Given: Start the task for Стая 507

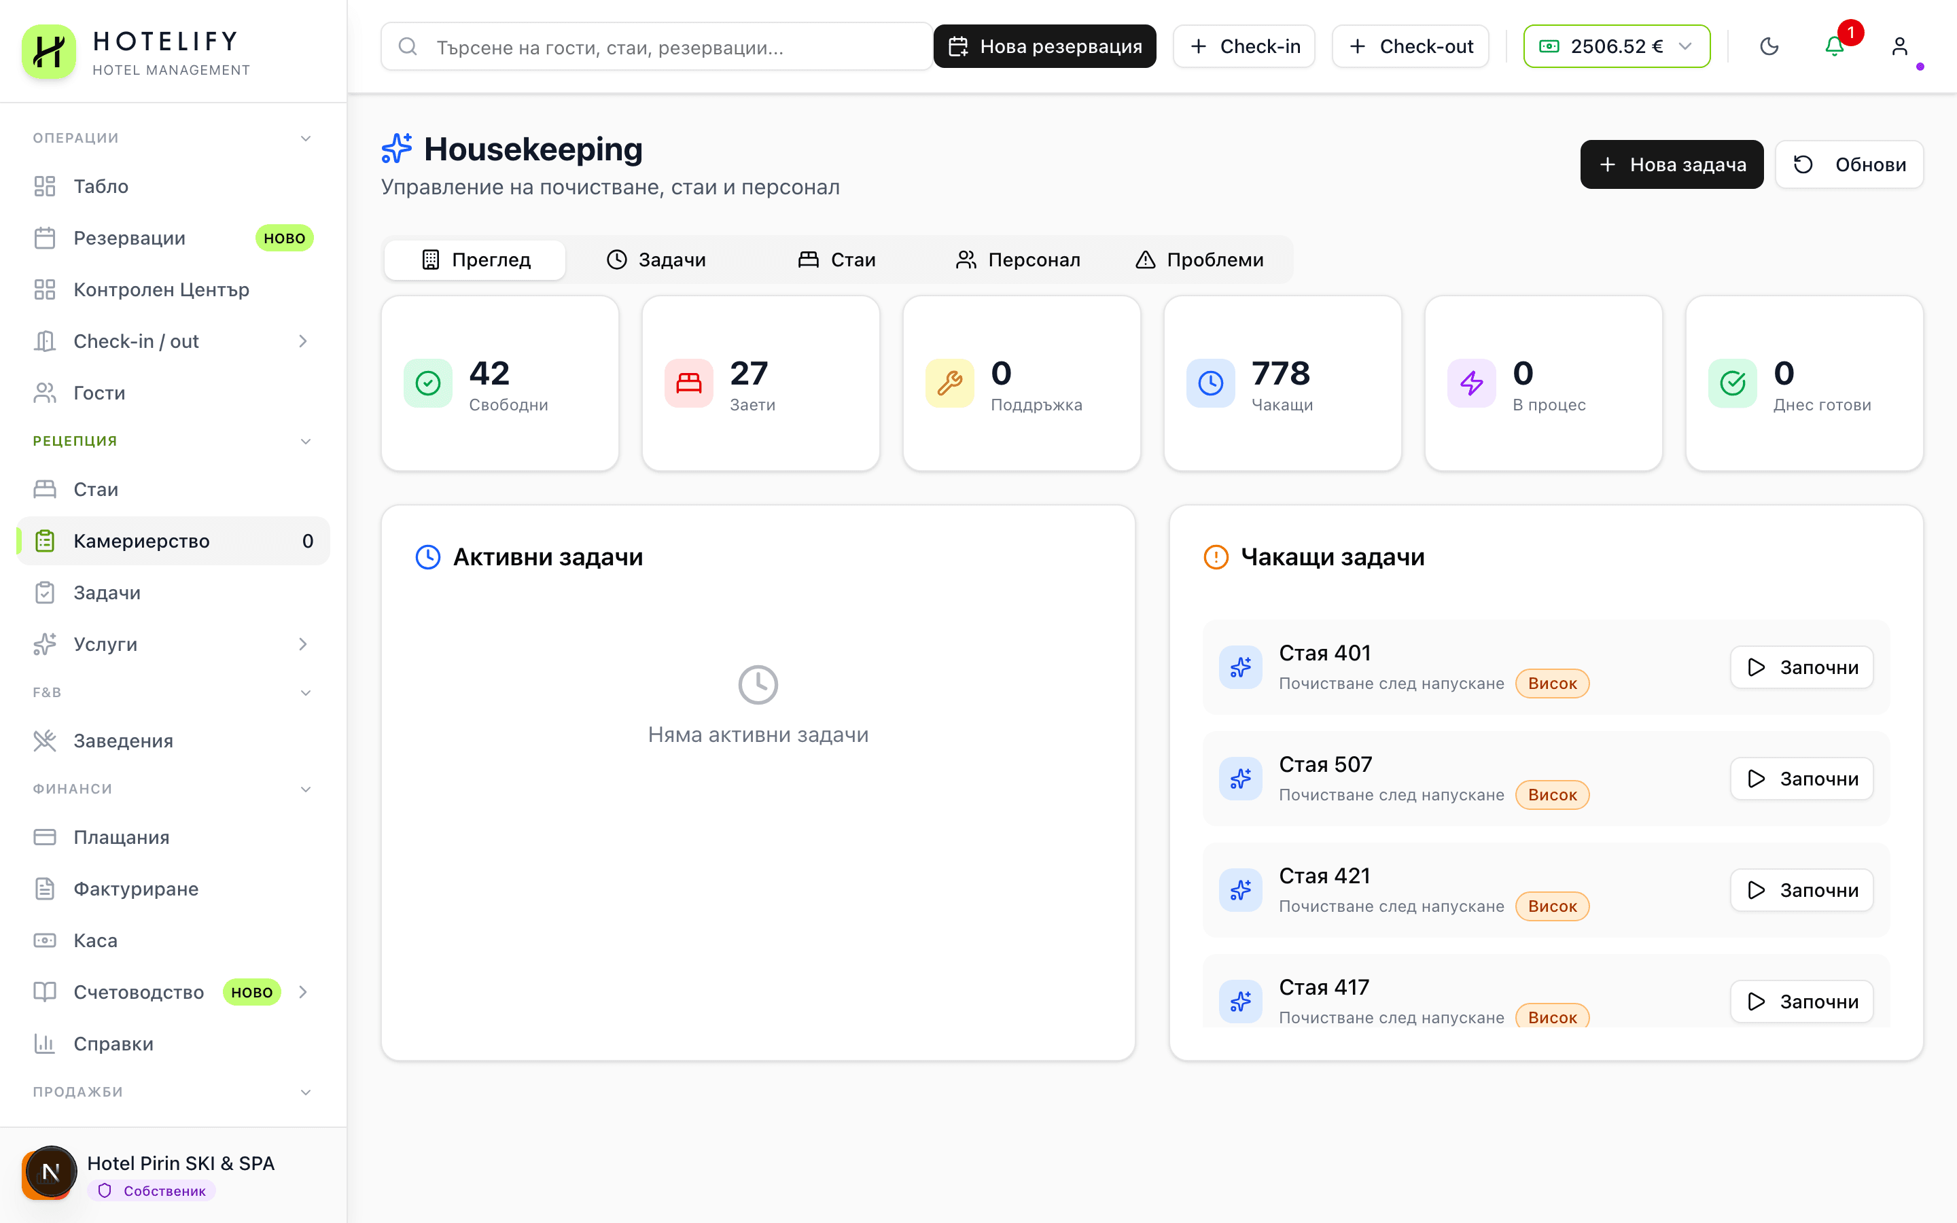Looking at the screenshot, I should pos(1801,778).
